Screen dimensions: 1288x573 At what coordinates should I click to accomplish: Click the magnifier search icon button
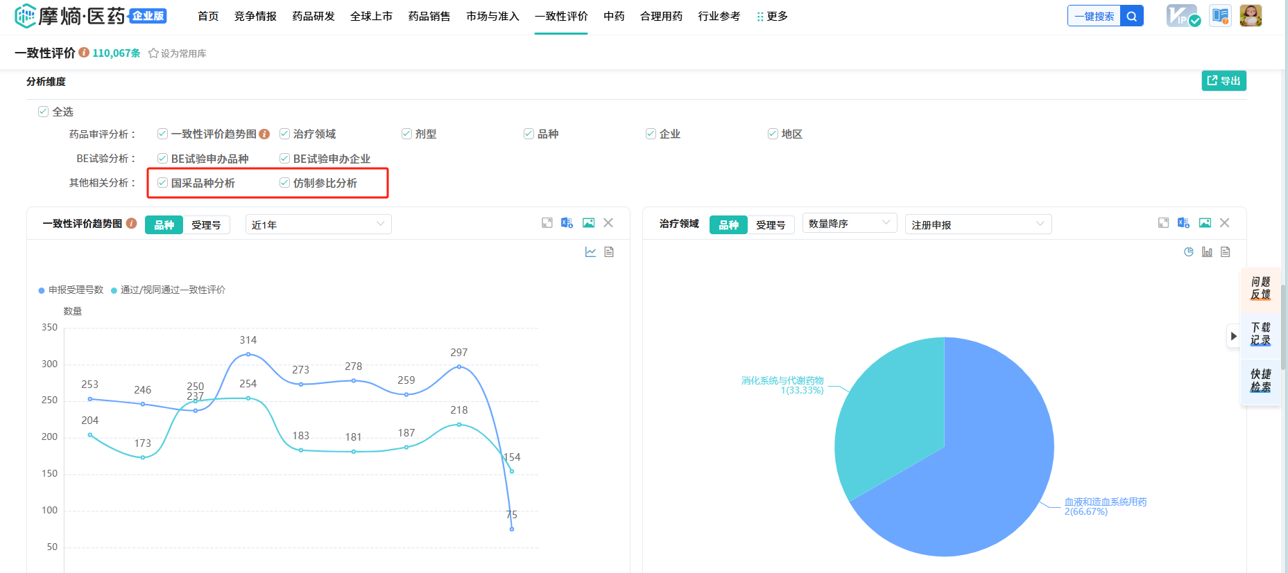(x=1132, y=16)
